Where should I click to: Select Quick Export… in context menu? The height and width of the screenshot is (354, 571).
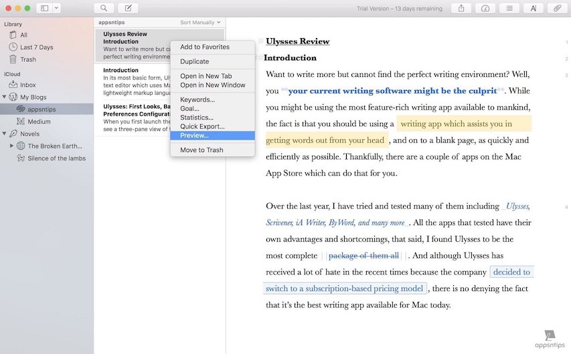pos(202,126)
